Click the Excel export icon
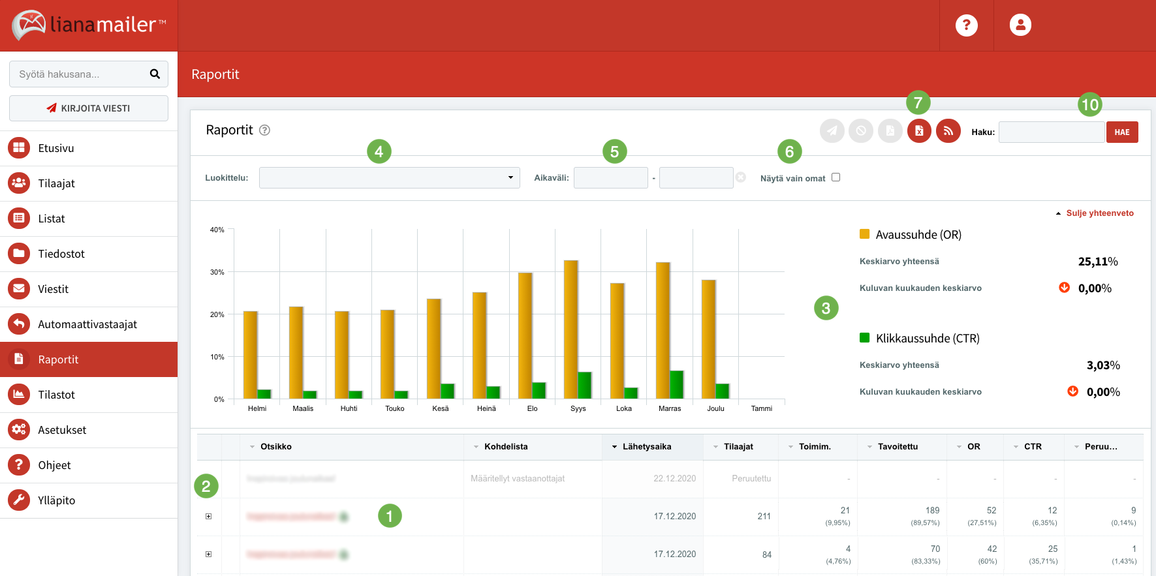The height and width of the screenshot is (576, 1156). pyautogui.click(x=919, y=131)
